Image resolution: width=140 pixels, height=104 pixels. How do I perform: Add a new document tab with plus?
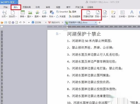coord(100,22)
